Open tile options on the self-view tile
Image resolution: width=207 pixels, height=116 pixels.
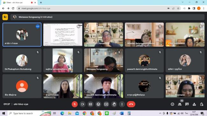(38, 26)
